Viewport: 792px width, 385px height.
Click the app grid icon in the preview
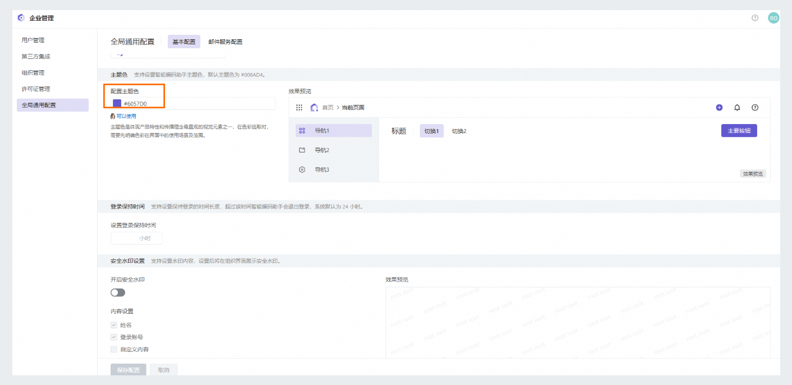click(299, 107)
